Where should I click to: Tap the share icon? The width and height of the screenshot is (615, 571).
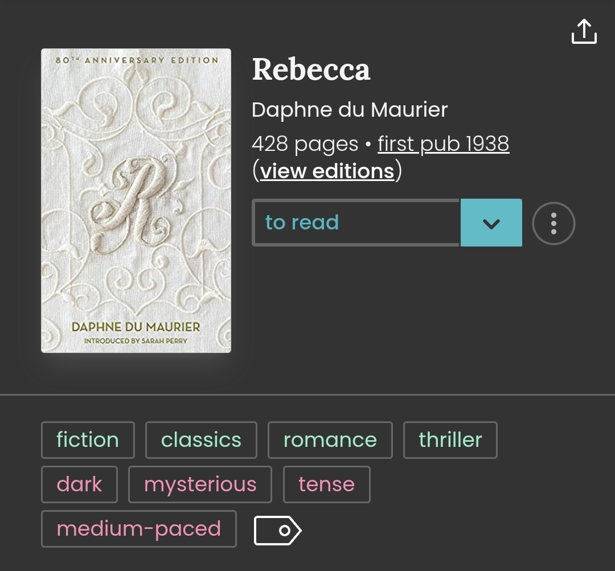(584, 31)
